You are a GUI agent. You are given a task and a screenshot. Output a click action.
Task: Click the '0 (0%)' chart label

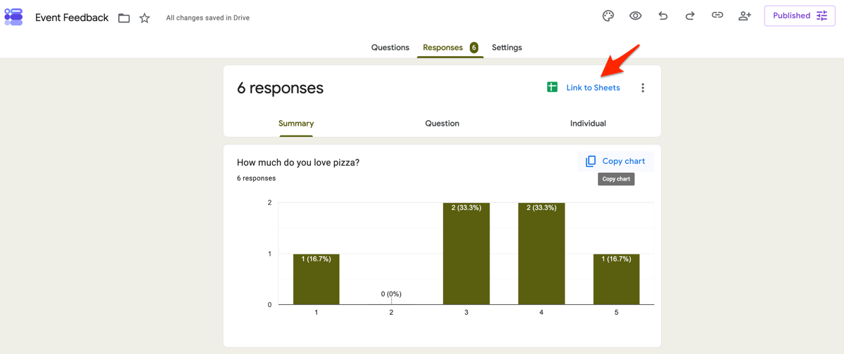pyautogui.click(x=391, y=294)
